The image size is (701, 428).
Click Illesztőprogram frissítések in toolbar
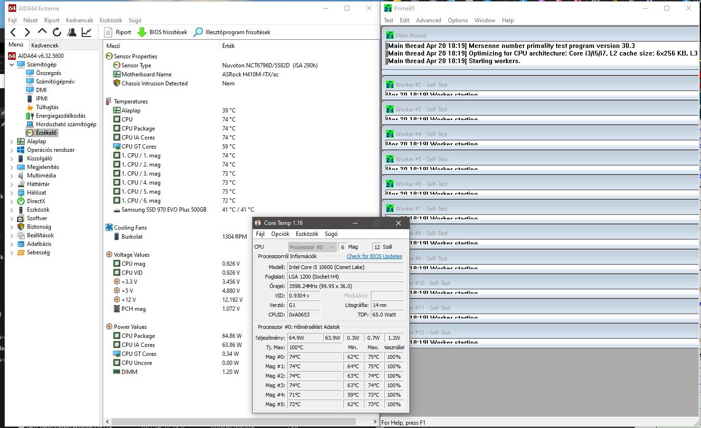pyautogui.click(x=232, y=32)
